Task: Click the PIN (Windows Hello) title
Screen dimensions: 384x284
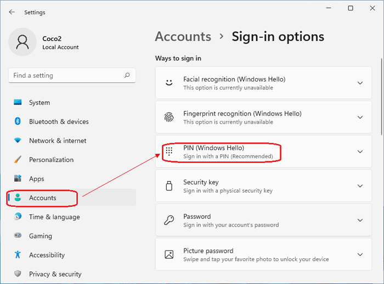Action: (x=213, y=148)
